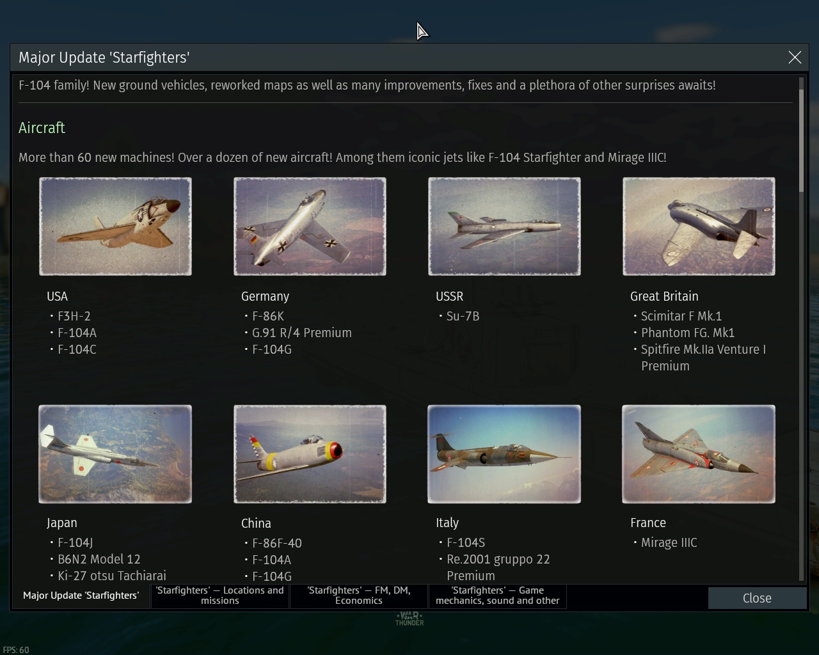Viewport: 819px width, 655px height.
Task: Click the 'Germany' country label
Action: (266, 297)
